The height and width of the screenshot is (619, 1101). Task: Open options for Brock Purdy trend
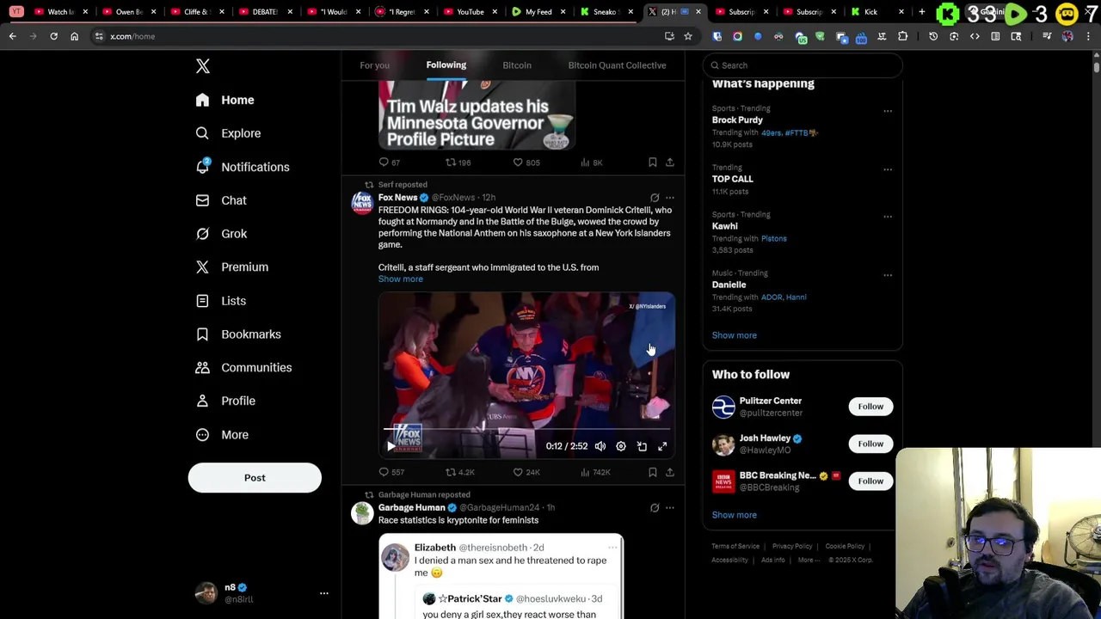pyautogui.click(x=888, y=111)
